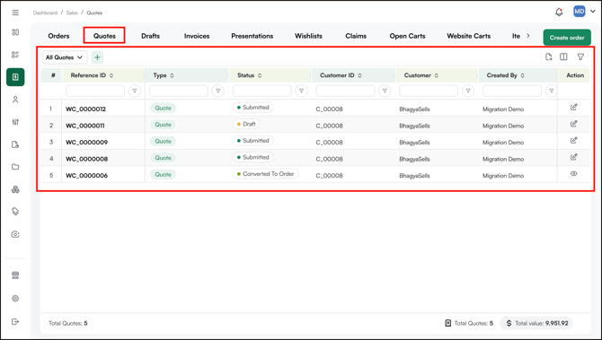The image size is (602, 340).
Task: Edit quote WC_0000012
Action: click(573, 107)
